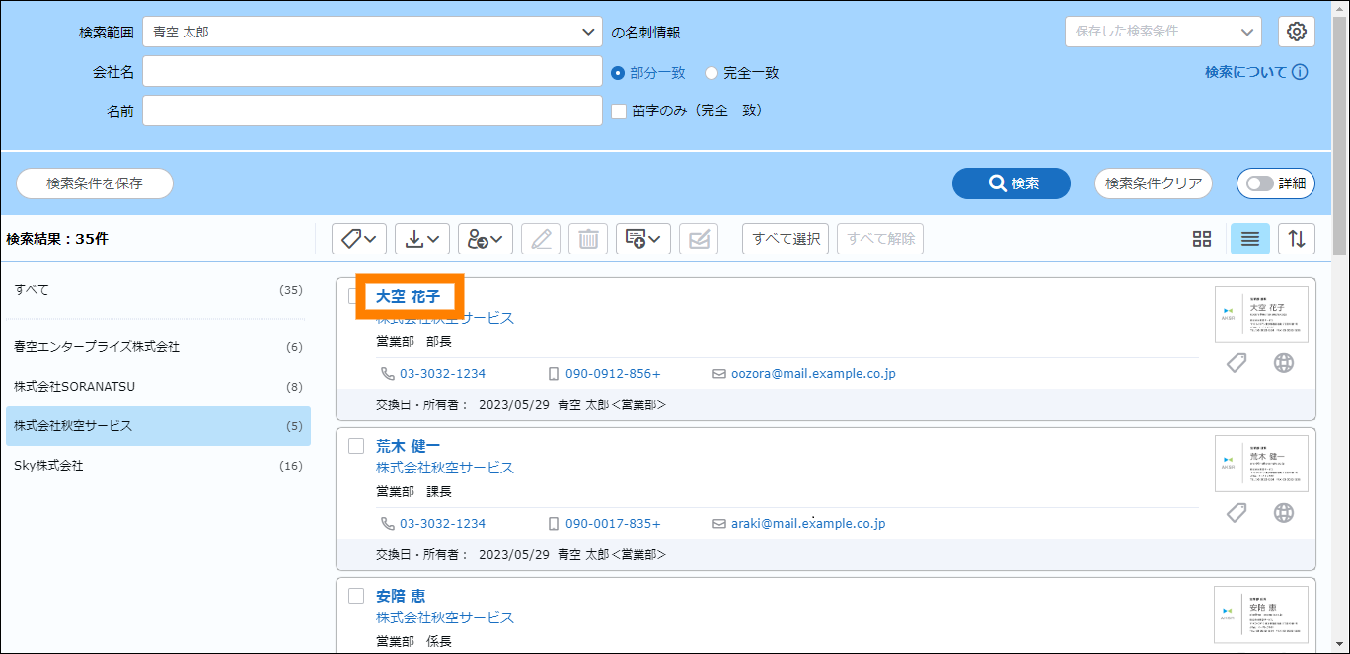Toggle the 詳細 switch on
Image resolution: width=1350 pixels, height=654 pixels.
pyautogui.click(x=1275, y=183)
